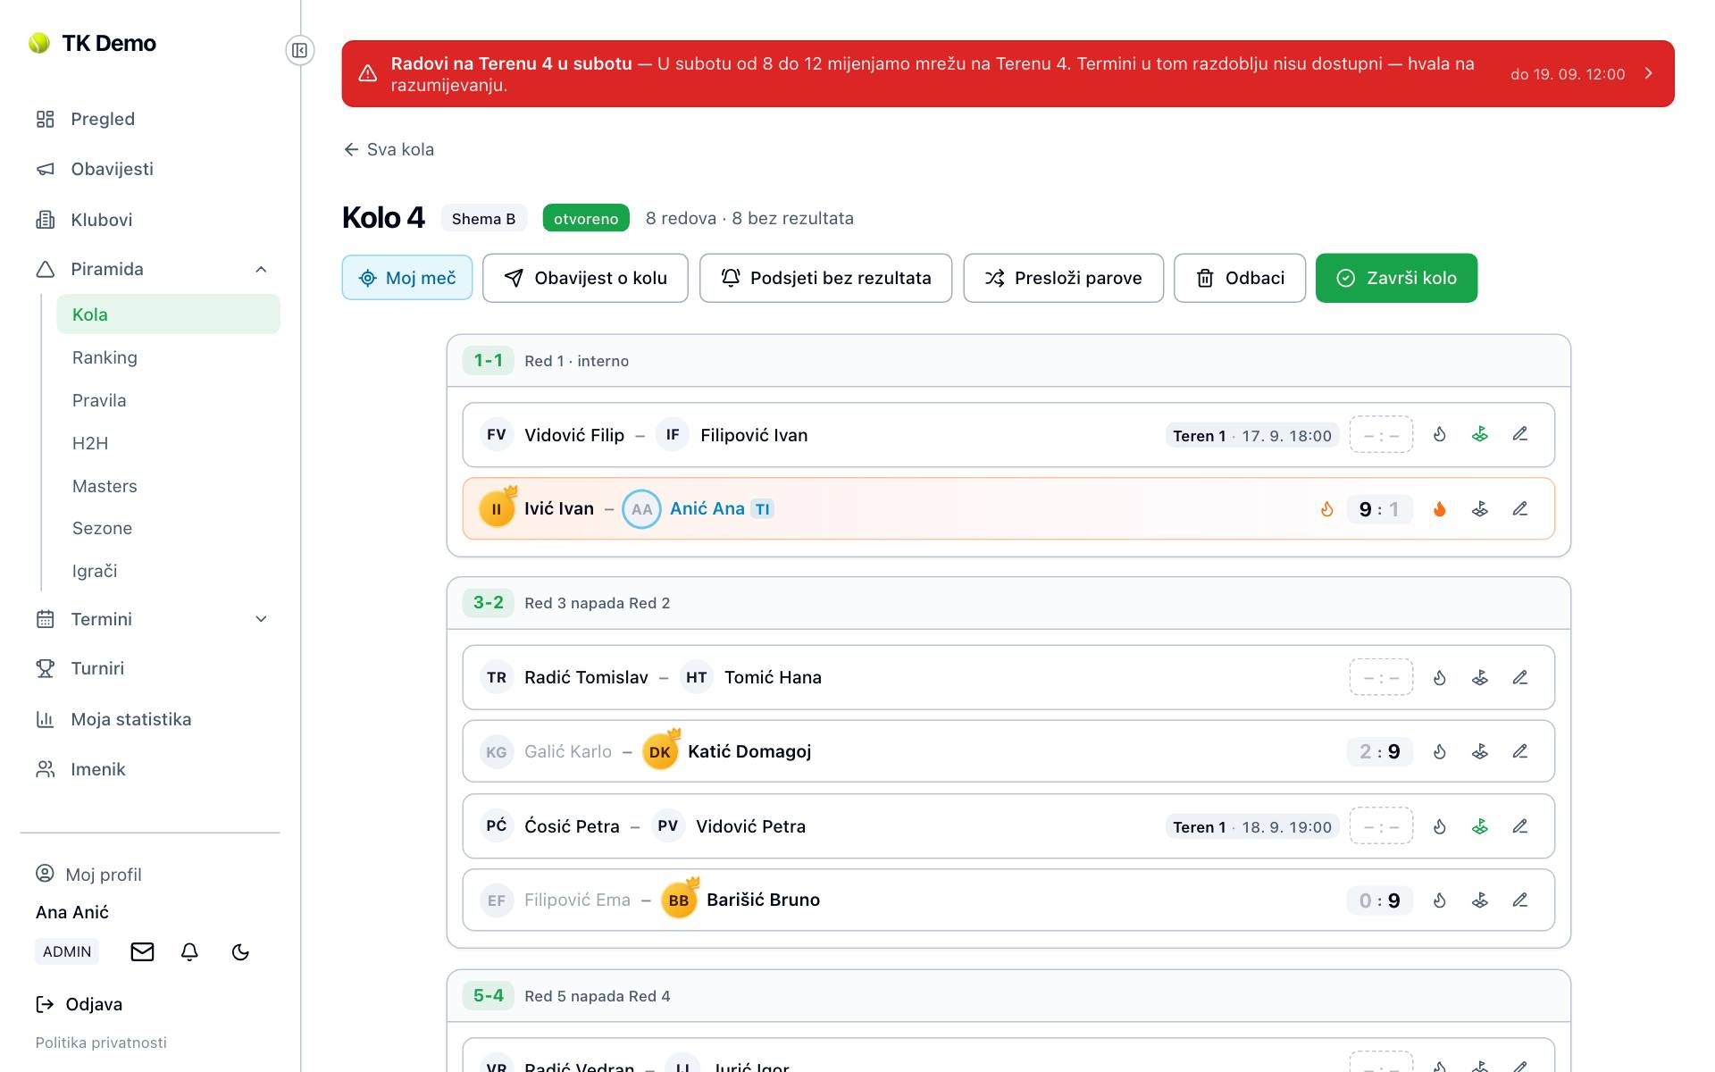The image size is (1715, 1072).
Task: Click court flag icon in Galić Karlo row
Action: [x=1480, y=752]
